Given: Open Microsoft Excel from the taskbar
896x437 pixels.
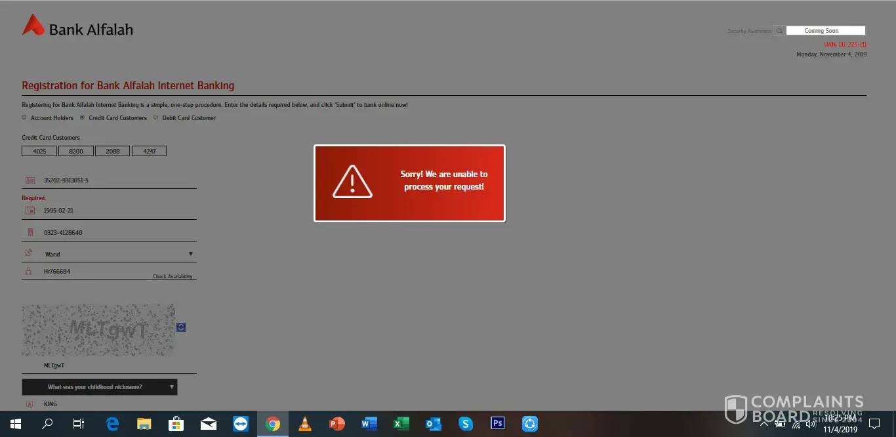Looking at the screenshot, I should click(x=401, y=424).
